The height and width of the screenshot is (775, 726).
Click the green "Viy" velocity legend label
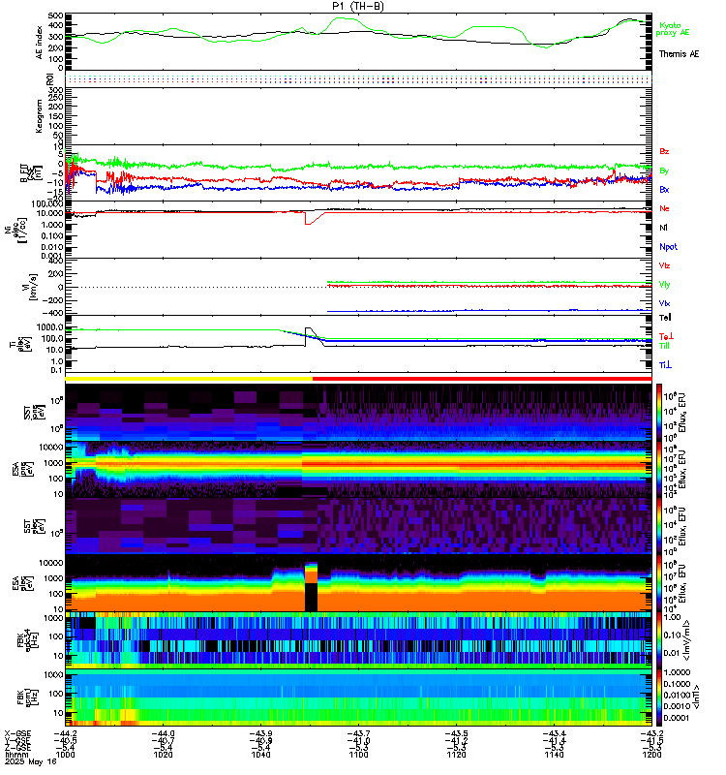[664, 285]
